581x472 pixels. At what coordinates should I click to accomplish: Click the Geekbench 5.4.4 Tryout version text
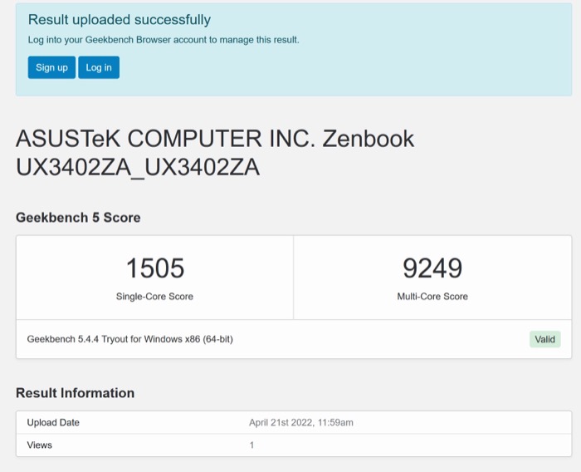(x=129, y=339)
